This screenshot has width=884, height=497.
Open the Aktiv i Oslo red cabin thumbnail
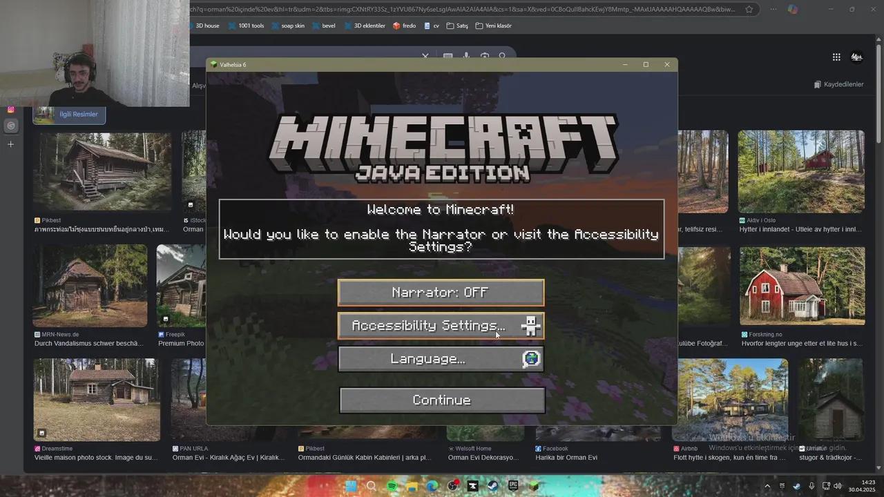coord(801,171)
